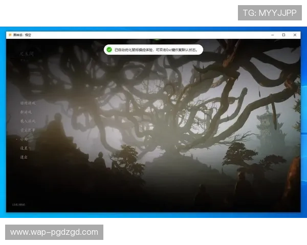Start a new game via 新游戏

[x=26, y=112]
